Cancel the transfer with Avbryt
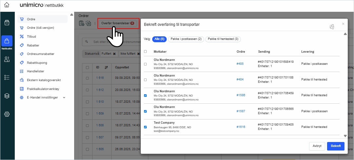The height and width of the screenshot is (160, 354). point(317,146)
